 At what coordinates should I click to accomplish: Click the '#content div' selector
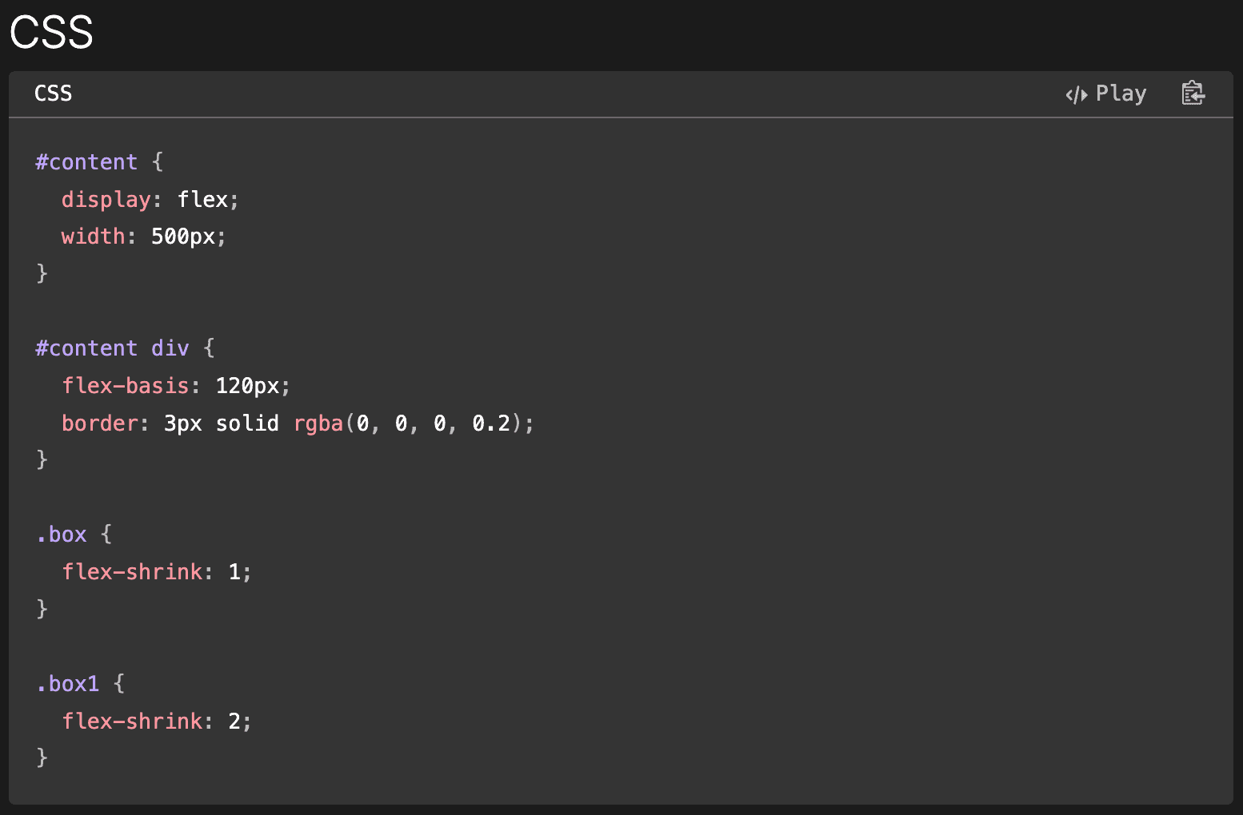click(x=112, y=348)
